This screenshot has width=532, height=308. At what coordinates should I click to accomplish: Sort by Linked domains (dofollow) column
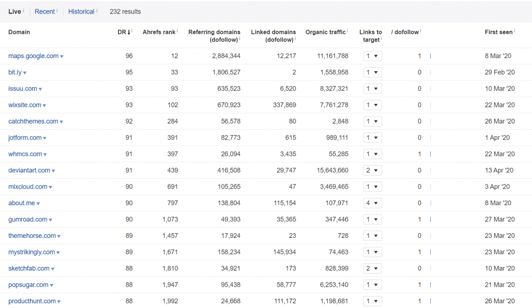(273, 36)
